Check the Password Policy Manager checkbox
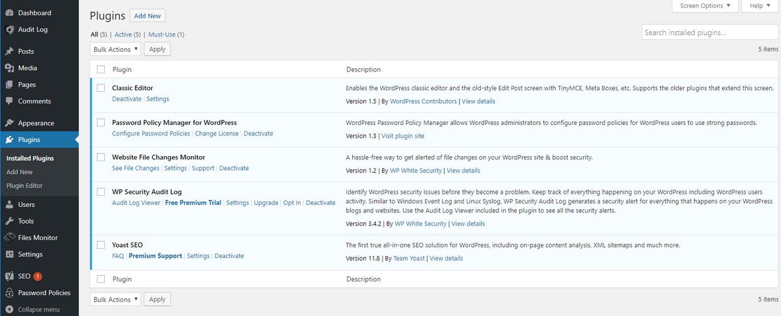Screen dimensions: 781x316 click(101, 122)
